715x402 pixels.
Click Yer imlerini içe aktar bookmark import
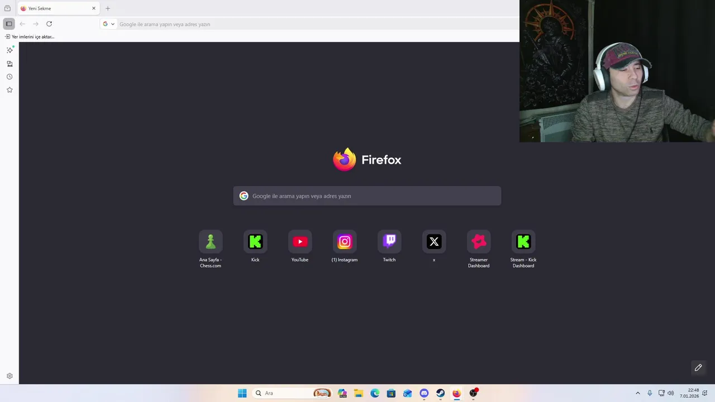pos(30,37)
